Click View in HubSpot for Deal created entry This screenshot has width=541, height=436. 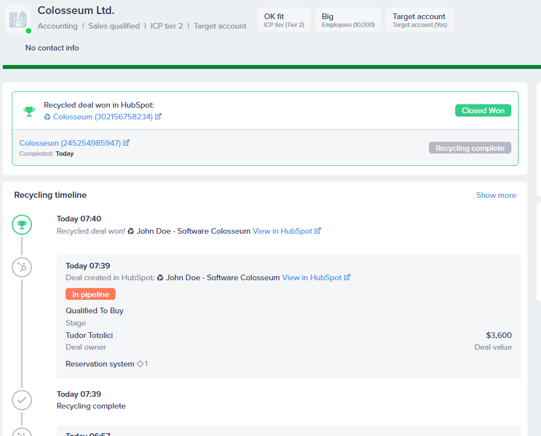[312, 277]
